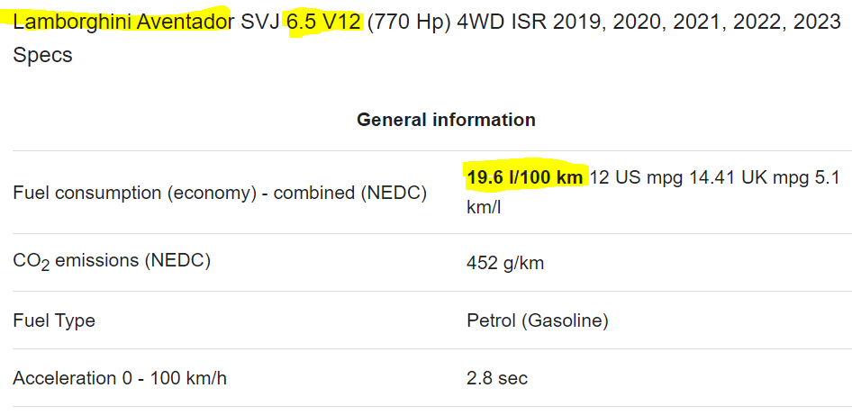Click the Lamborghini Aventador SVJ page title

tap(427, 38)
